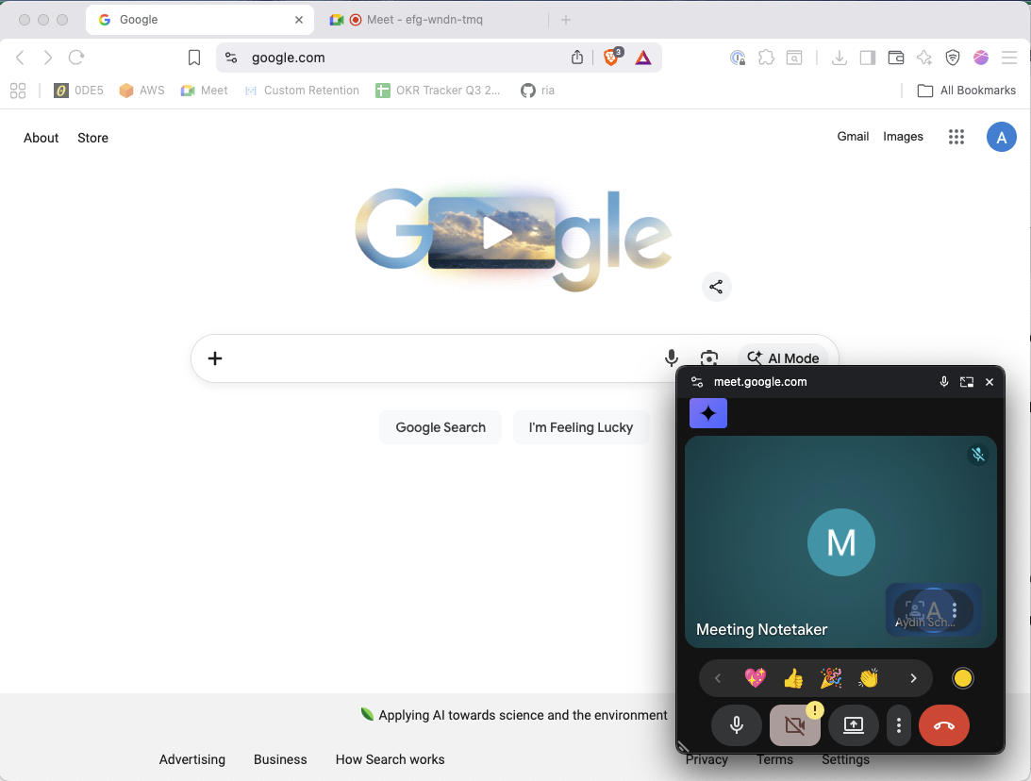Start voice search with microphone icon
Viewport: 1031px width, 781px height.
tap(672, 357)
